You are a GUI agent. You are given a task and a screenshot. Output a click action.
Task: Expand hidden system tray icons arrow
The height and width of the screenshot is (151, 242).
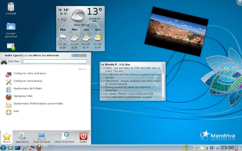coord(191,148)
